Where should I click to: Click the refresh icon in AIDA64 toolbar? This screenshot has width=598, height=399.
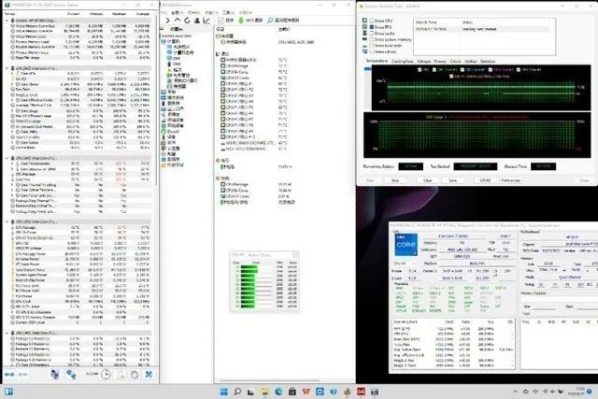click(187, 21)
